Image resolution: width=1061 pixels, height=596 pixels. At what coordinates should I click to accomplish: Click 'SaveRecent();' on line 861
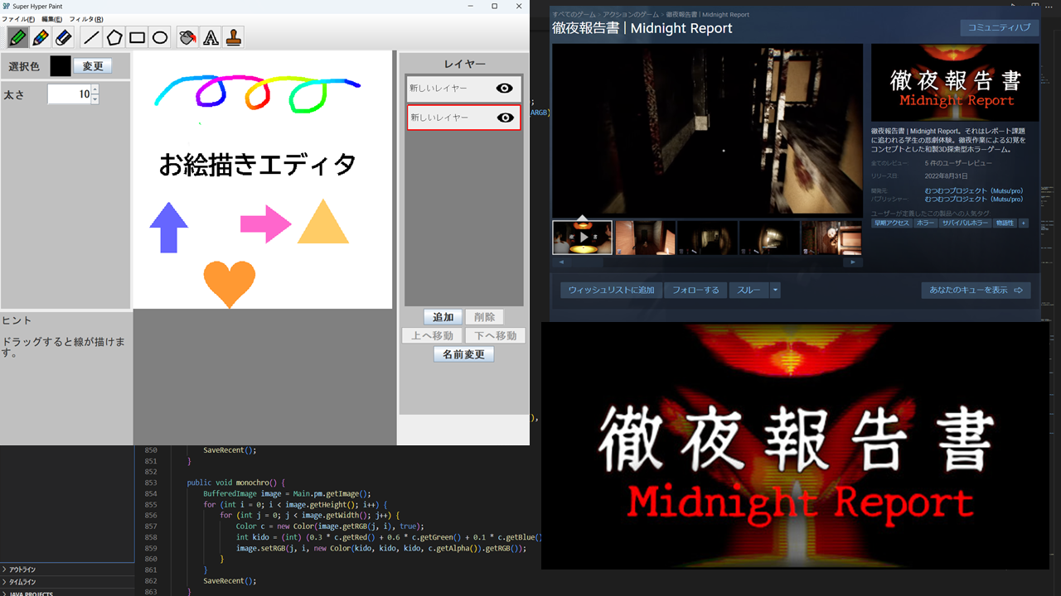point(230,580)
